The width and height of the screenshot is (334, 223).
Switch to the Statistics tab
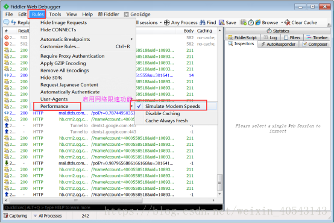278,31
